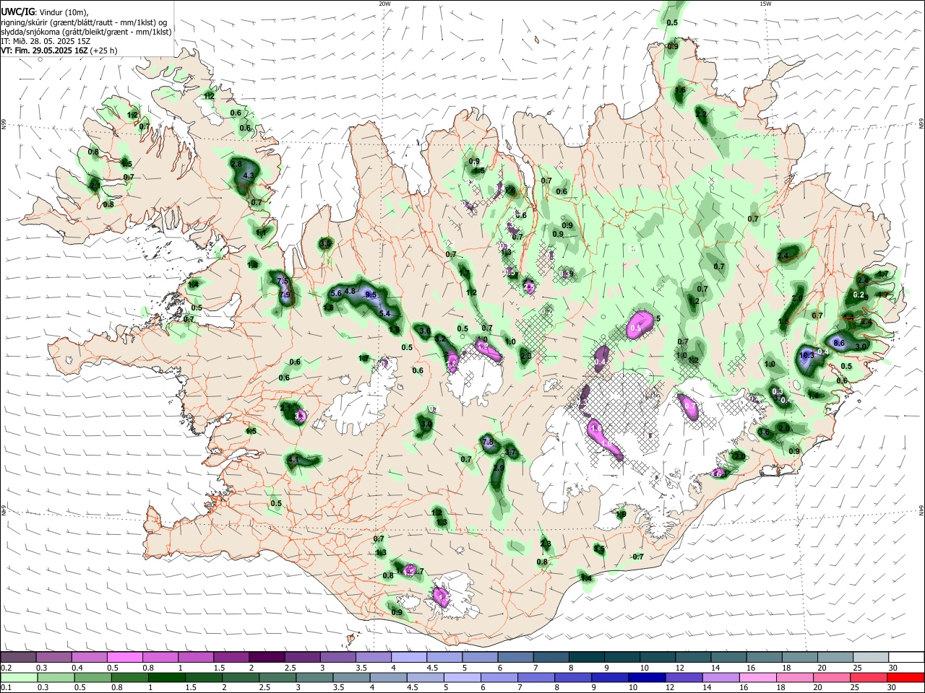The image size is (925, 693).
Task: Click the 'IT: Mið. 28. 05. 2025 15Z' line
Action: coord(45,41)
